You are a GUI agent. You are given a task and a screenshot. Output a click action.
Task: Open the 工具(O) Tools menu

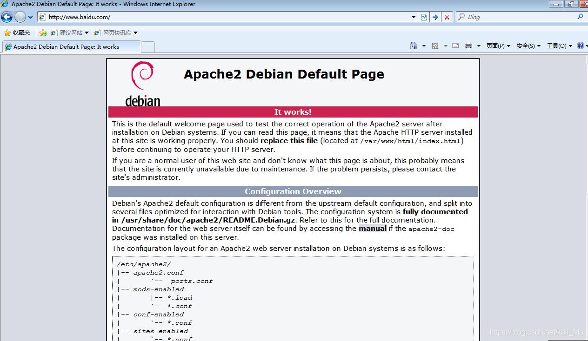[559, 46]
